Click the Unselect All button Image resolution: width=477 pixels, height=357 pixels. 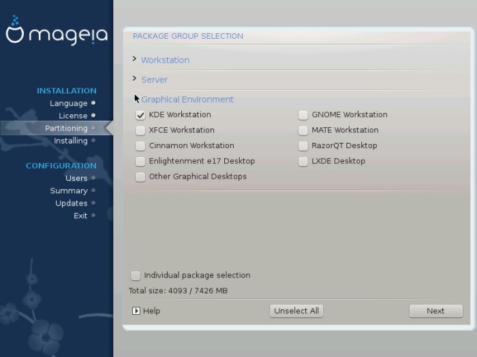[296, 311]
